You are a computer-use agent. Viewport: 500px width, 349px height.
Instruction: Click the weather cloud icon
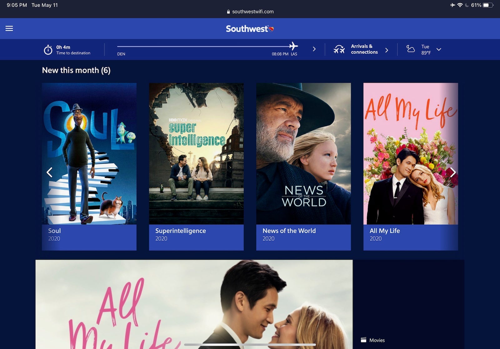[x=410, y=49]
